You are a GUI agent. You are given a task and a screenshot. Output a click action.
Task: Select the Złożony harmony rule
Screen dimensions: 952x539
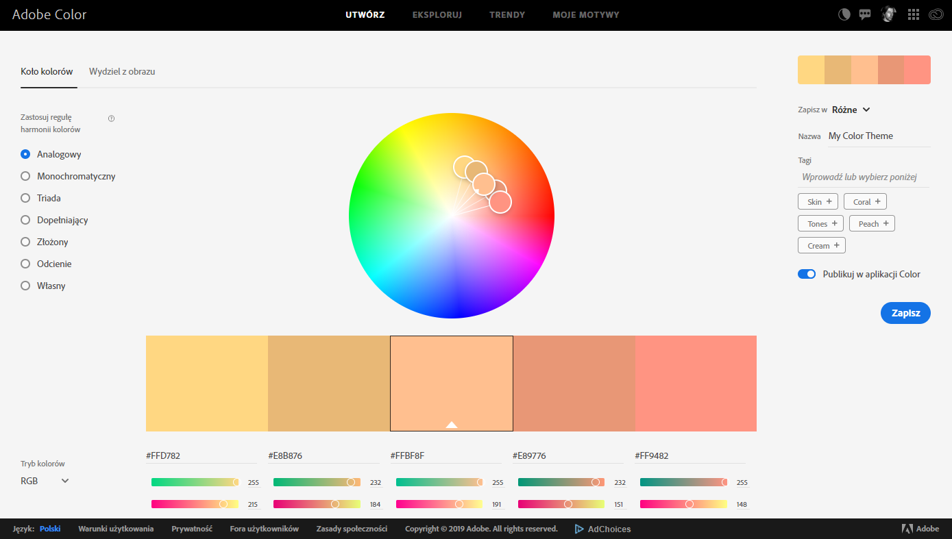(x=25, y=242)
